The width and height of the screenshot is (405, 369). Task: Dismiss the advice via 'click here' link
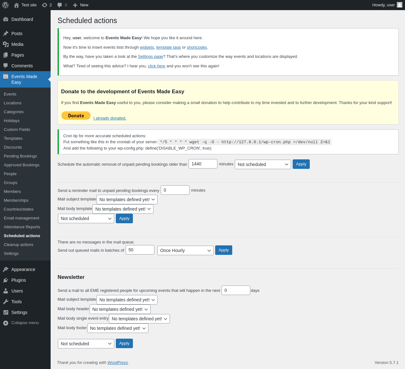[x=157, y=66]
